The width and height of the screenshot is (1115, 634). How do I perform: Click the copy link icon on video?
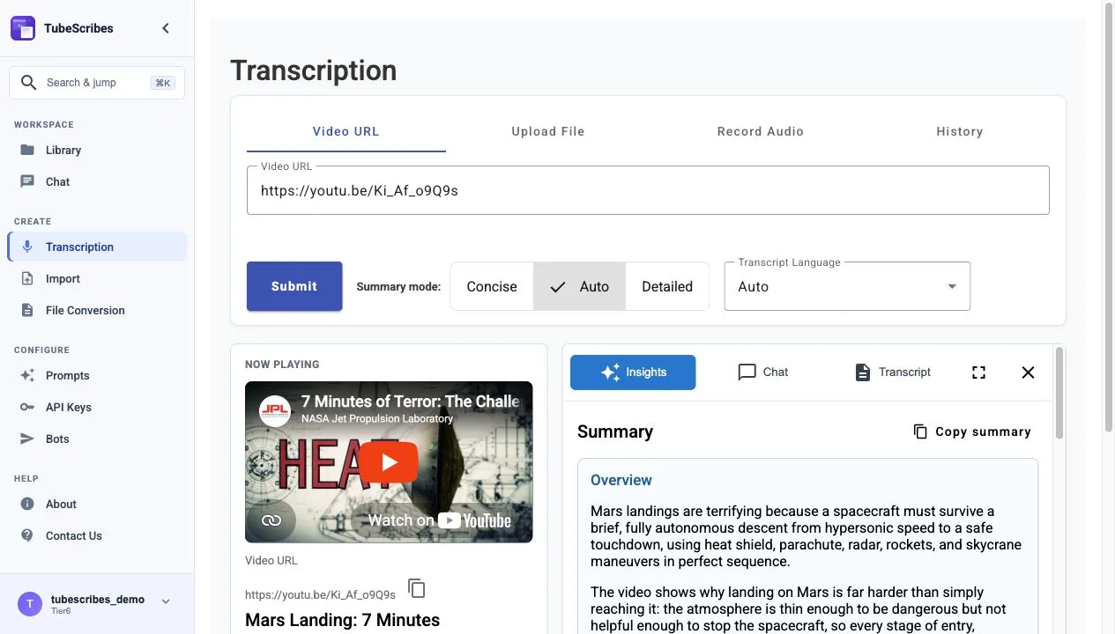click(271, 520)
